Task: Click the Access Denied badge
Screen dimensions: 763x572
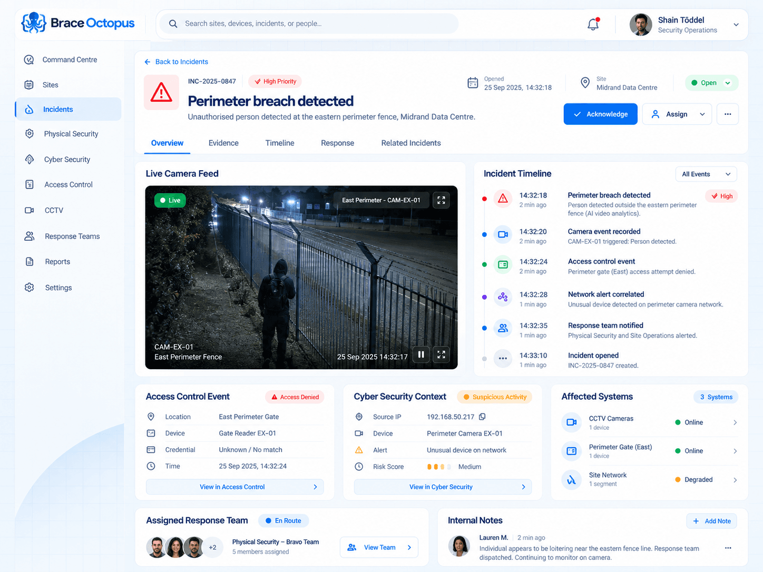Action: click(295, 397)
